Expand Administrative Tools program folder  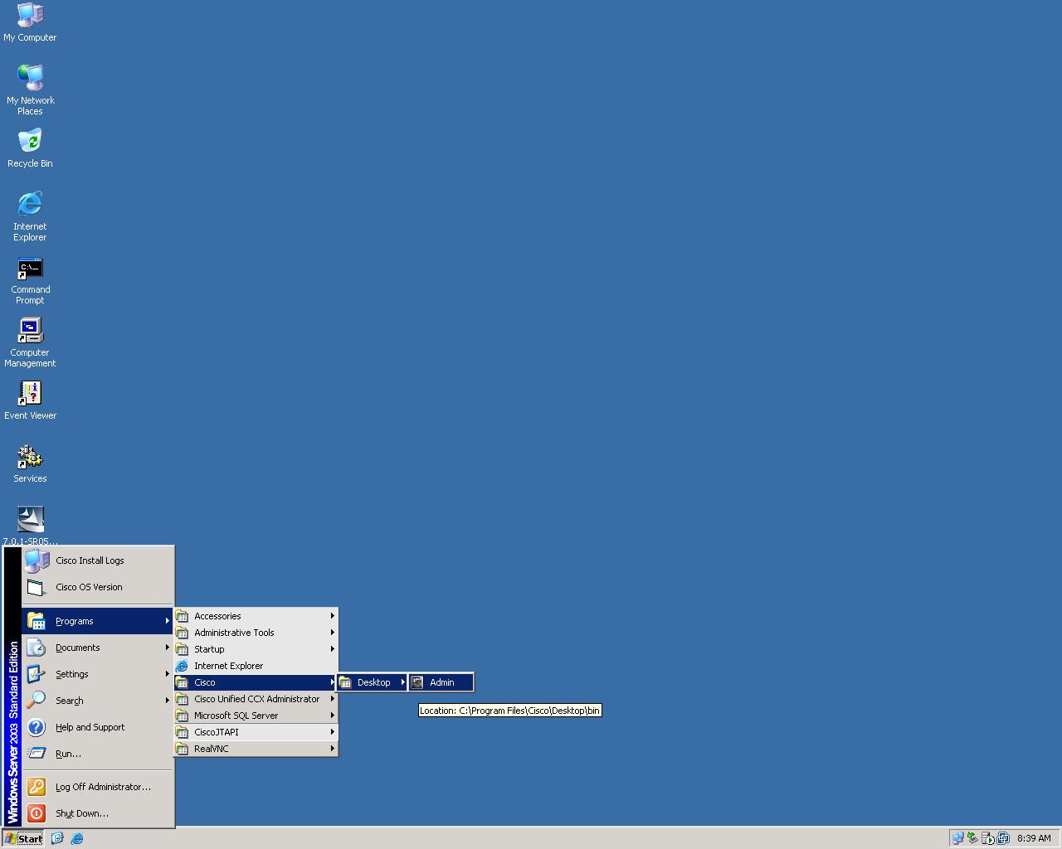[256, 633]
